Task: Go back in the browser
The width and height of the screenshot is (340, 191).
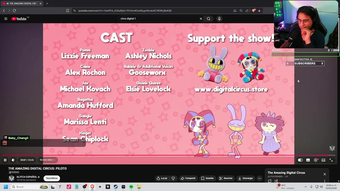Action: pyautogui.click(x=4, y=11)
